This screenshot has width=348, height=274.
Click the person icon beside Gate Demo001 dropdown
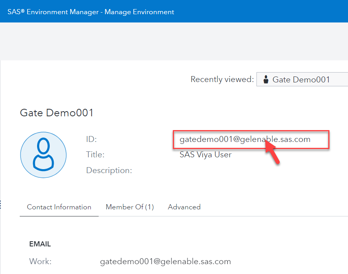(266, 79)
